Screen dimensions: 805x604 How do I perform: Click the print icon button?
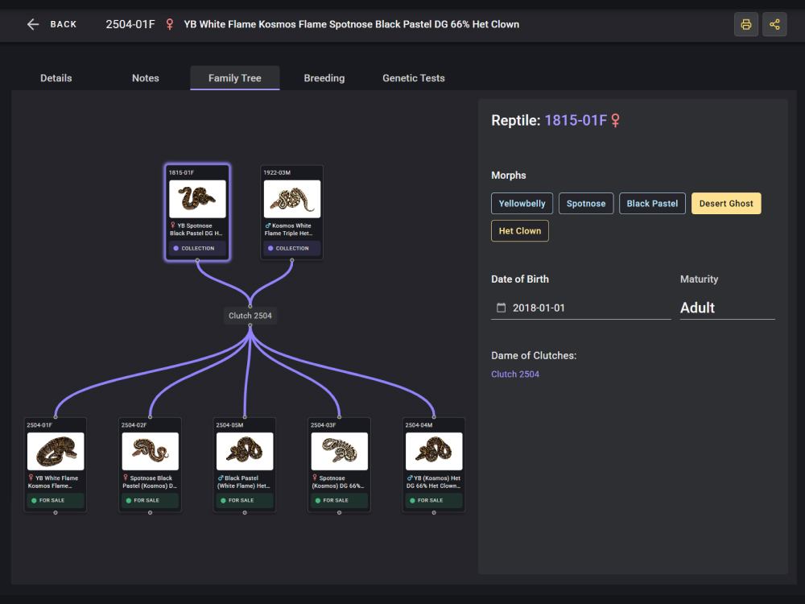(746, 24)
